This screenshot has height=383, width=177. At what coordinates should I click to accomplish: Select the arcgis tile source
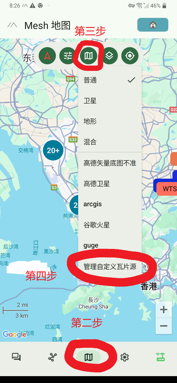(110, 204)
